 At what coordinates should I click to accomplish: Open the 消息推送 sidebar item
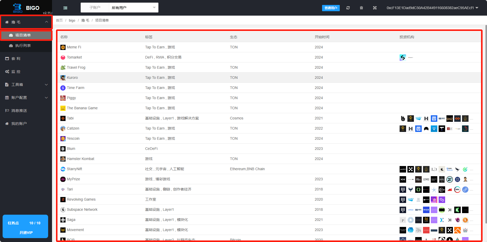tap(26, 111)
